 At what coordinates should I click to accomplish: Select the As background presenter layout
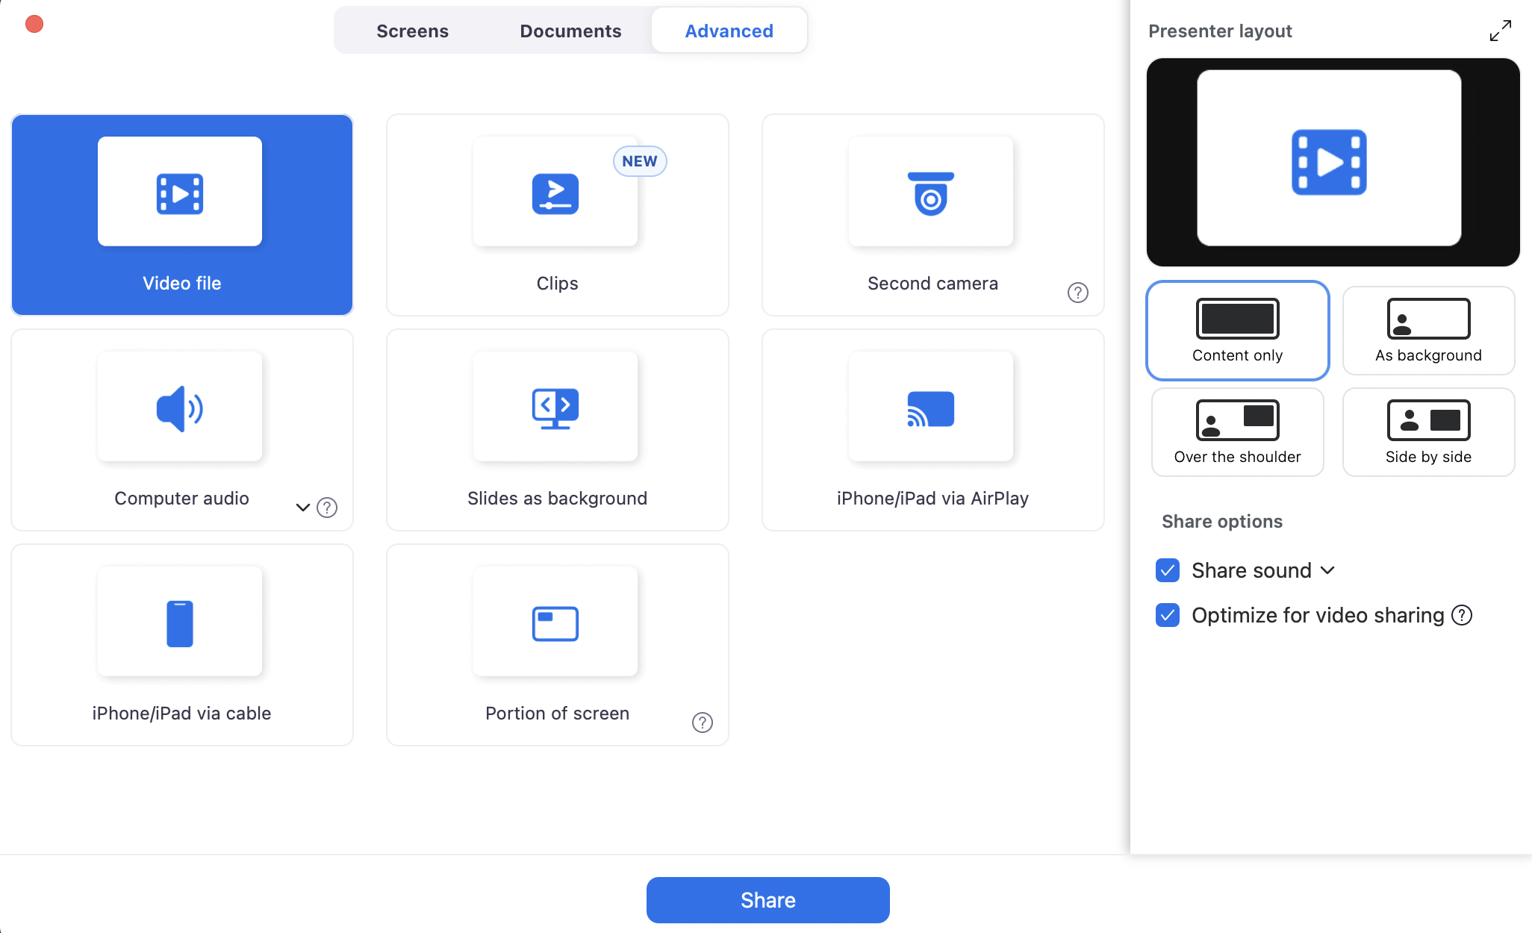tap(1428, 331)
